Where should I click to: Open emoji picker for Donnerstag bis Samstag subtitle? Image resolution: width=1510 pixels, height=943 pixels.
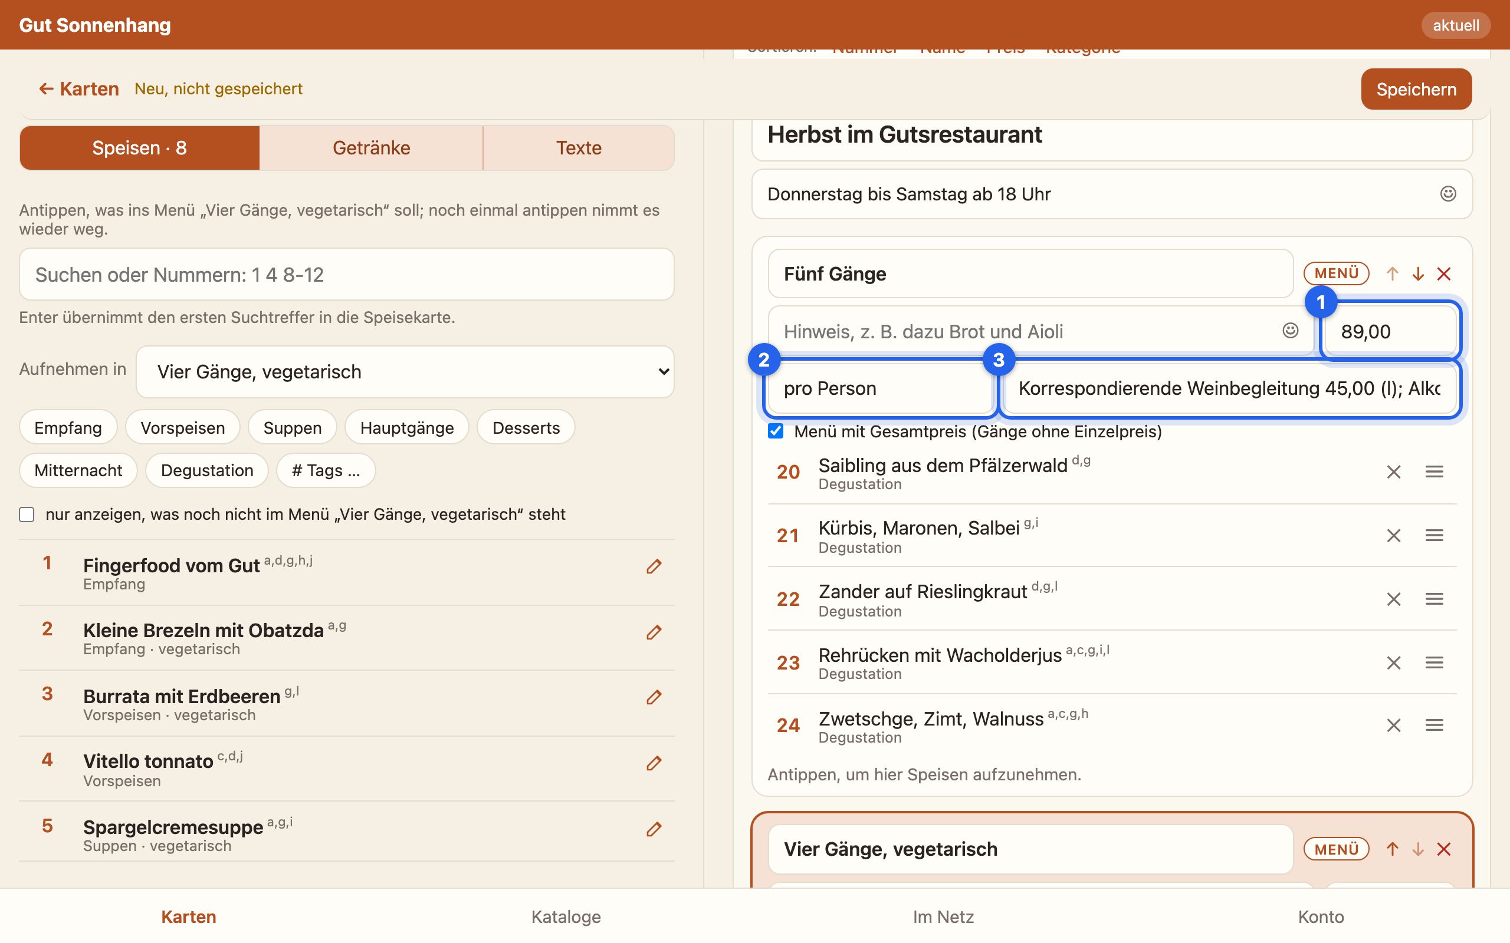[1447, 194]
